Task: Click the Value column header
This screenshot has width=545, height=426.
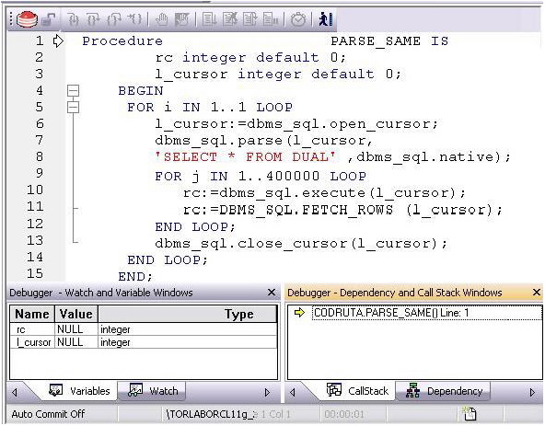Action: click(x=76, y=314)
